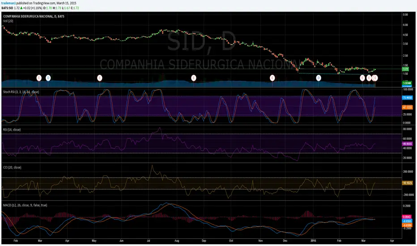The image size is (417, 246).
Task: Click the Jul label on time axis
Action: tap(149, 241)
